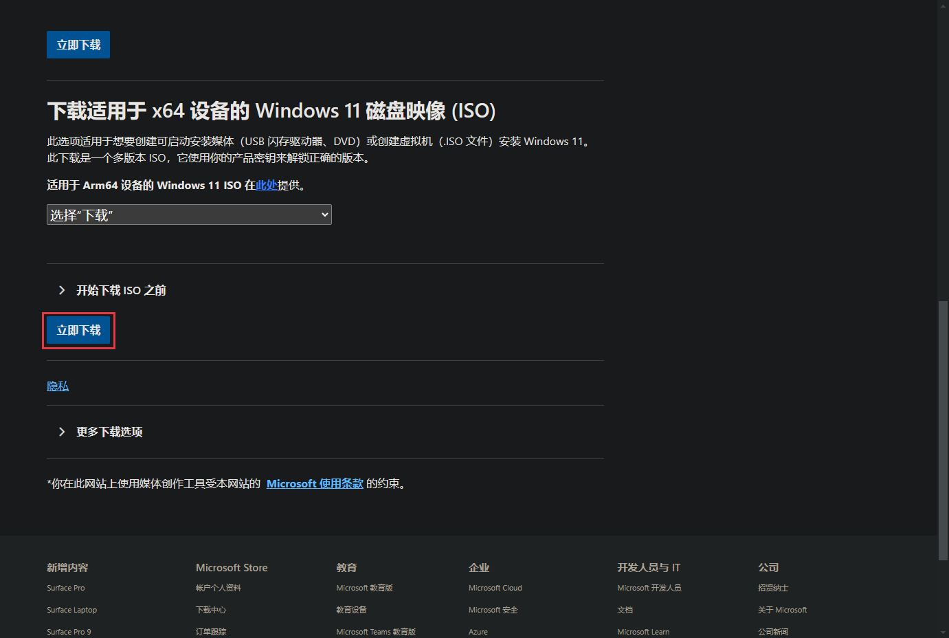Viewport: 949px width, 638px height.
Task: Open the Microsoft 使用条款 link
Action: click(x=315, y=483)
